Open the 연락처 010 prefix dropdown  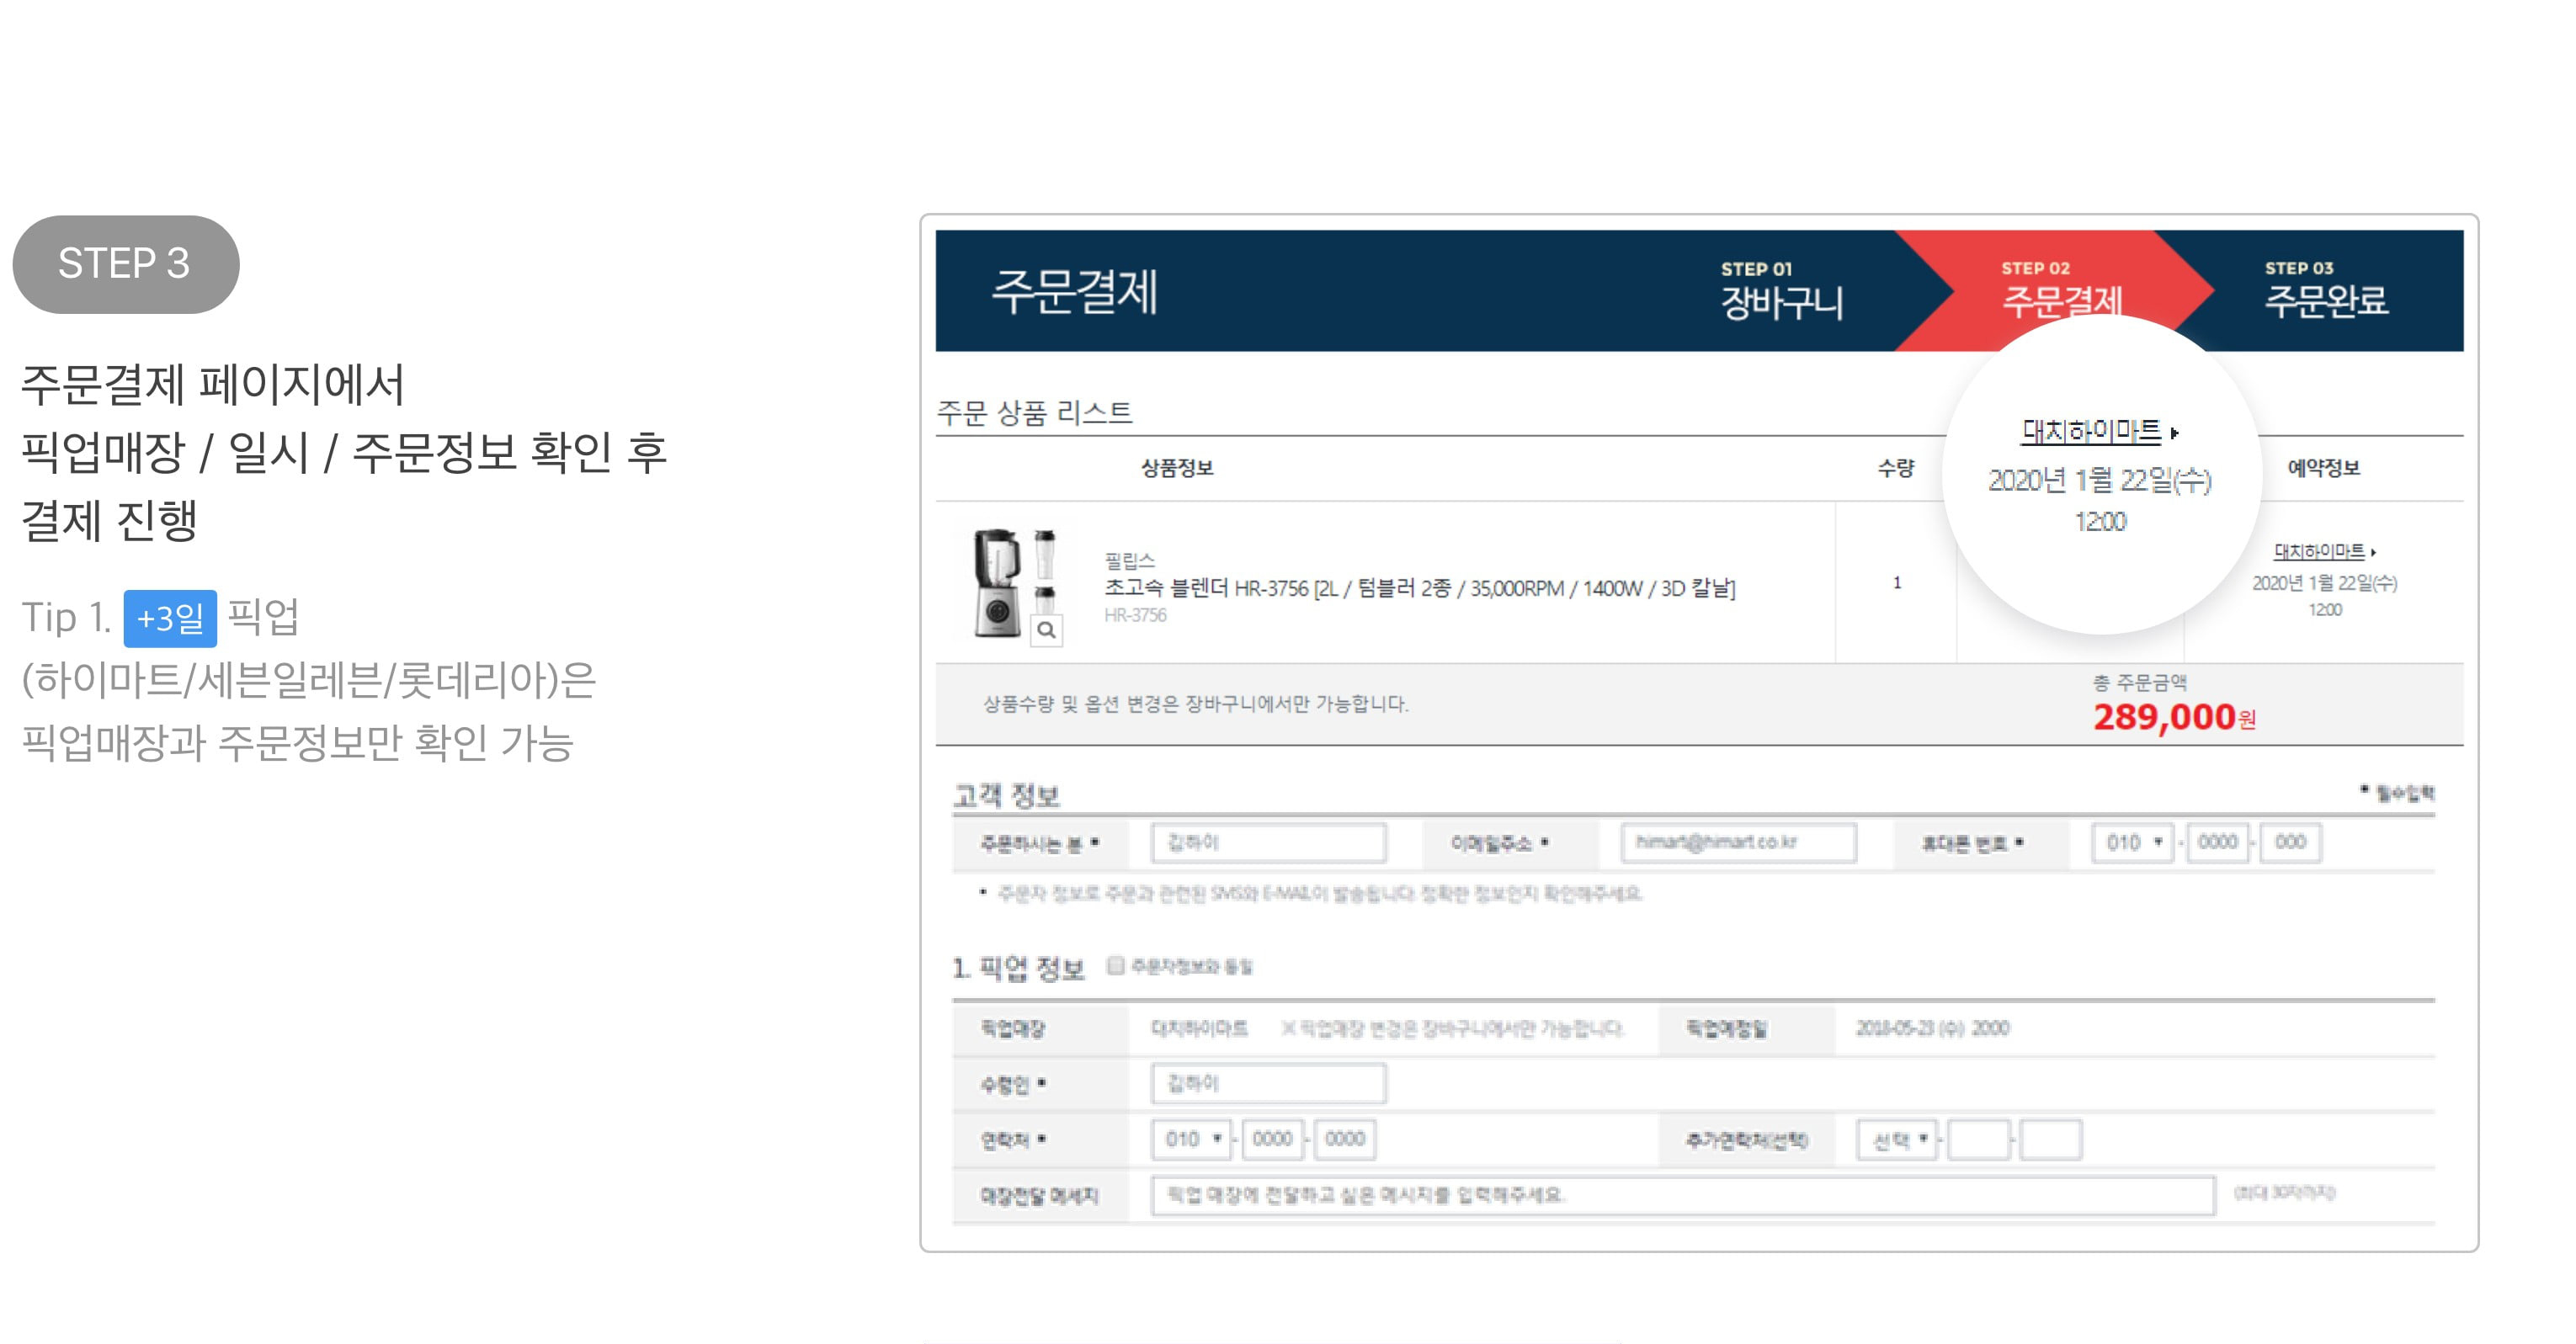1192,1139
